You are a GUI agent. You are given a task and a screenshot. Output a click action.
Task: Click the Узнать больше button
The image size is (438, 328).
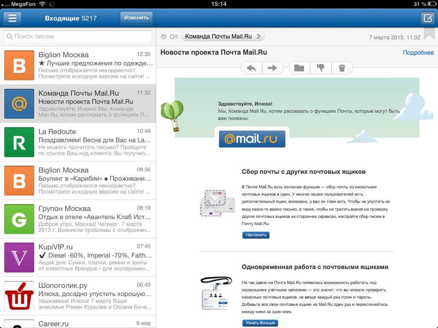[260, 323]
